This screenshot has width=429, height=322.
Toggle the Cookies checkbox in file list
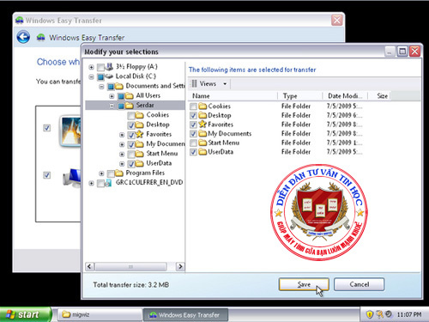[x=194, y=106]
